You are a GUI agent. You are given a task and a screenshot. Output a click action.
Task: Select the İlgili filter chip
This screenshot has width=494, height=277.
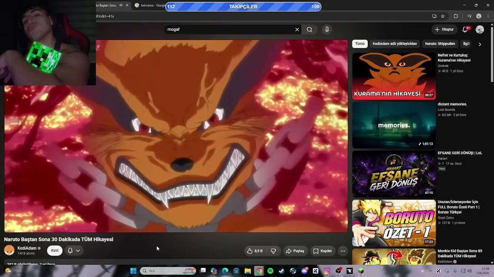467,44
